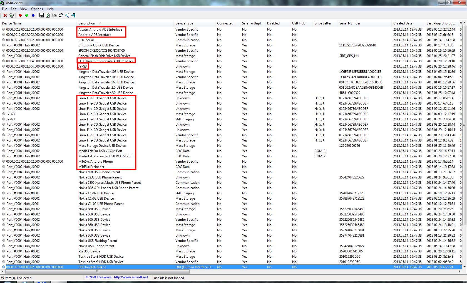Click the blue dot toolbar icon
This screenshot has height=283, width=467.
pyautogui.click(x=33, y=16)
